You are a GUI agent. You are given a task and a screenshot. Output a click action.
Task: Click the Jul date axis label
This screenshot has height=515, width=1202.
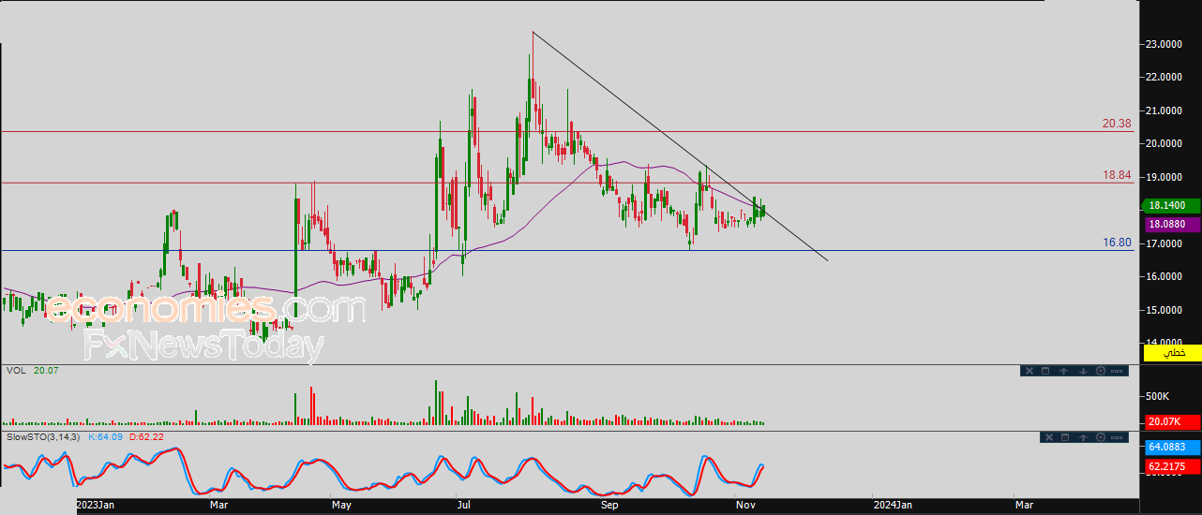[463, 506]
